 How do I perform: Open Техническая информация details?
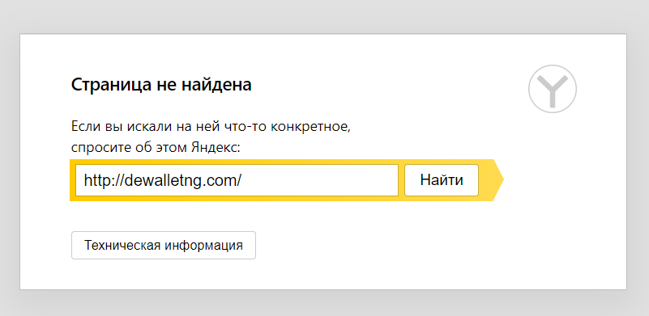pos(164,246)
